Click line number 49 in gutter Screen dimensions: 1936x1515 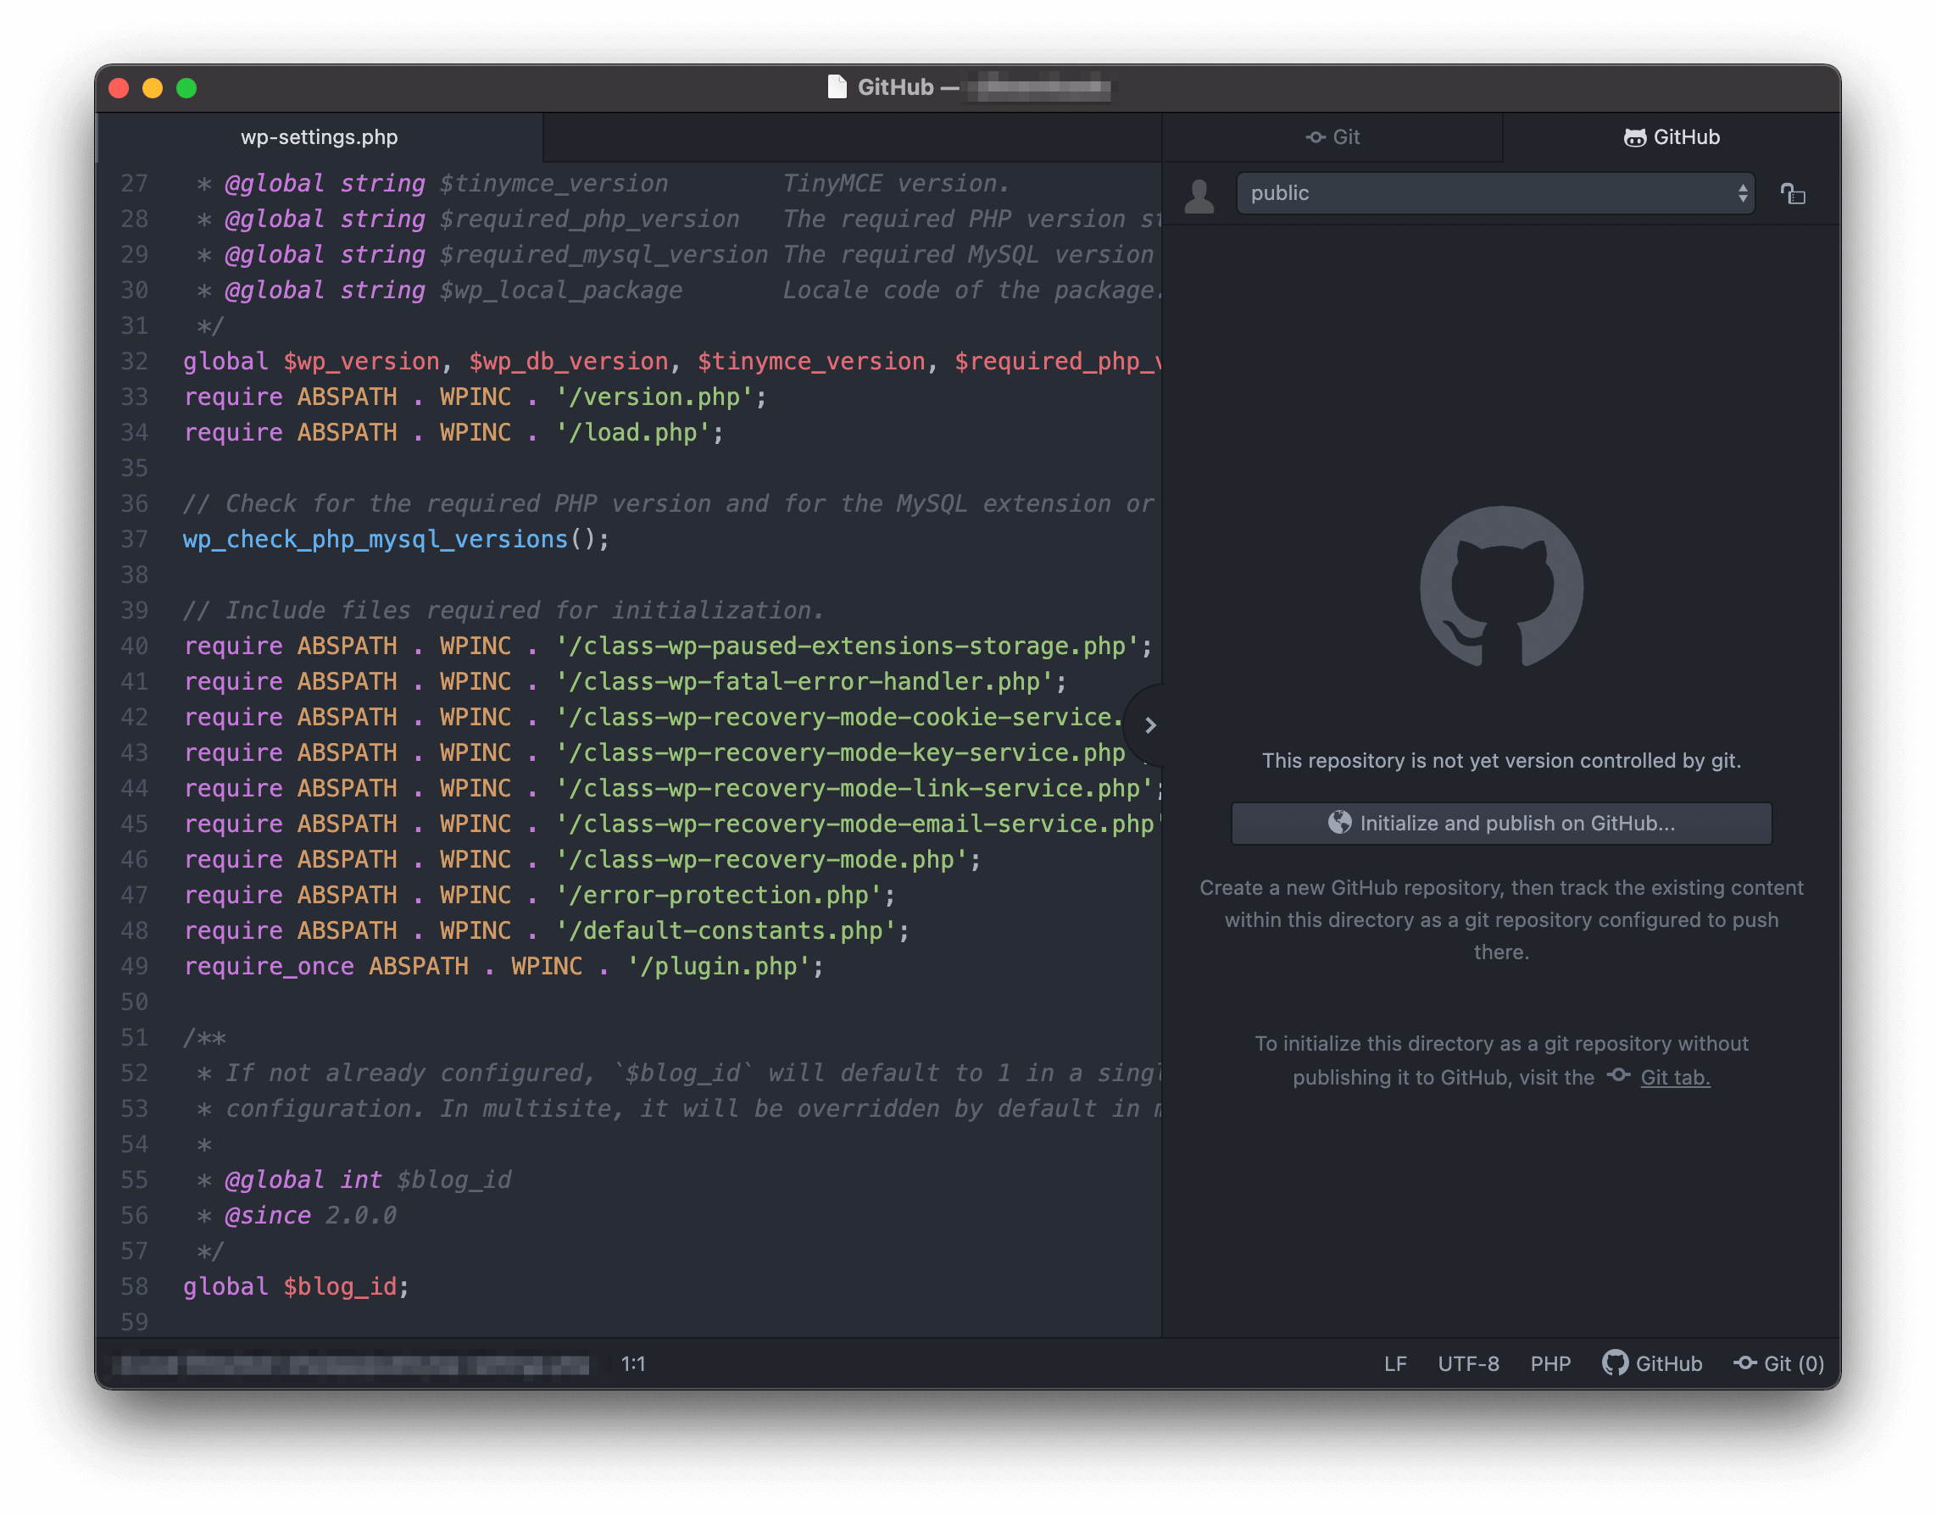coord(134,966)
